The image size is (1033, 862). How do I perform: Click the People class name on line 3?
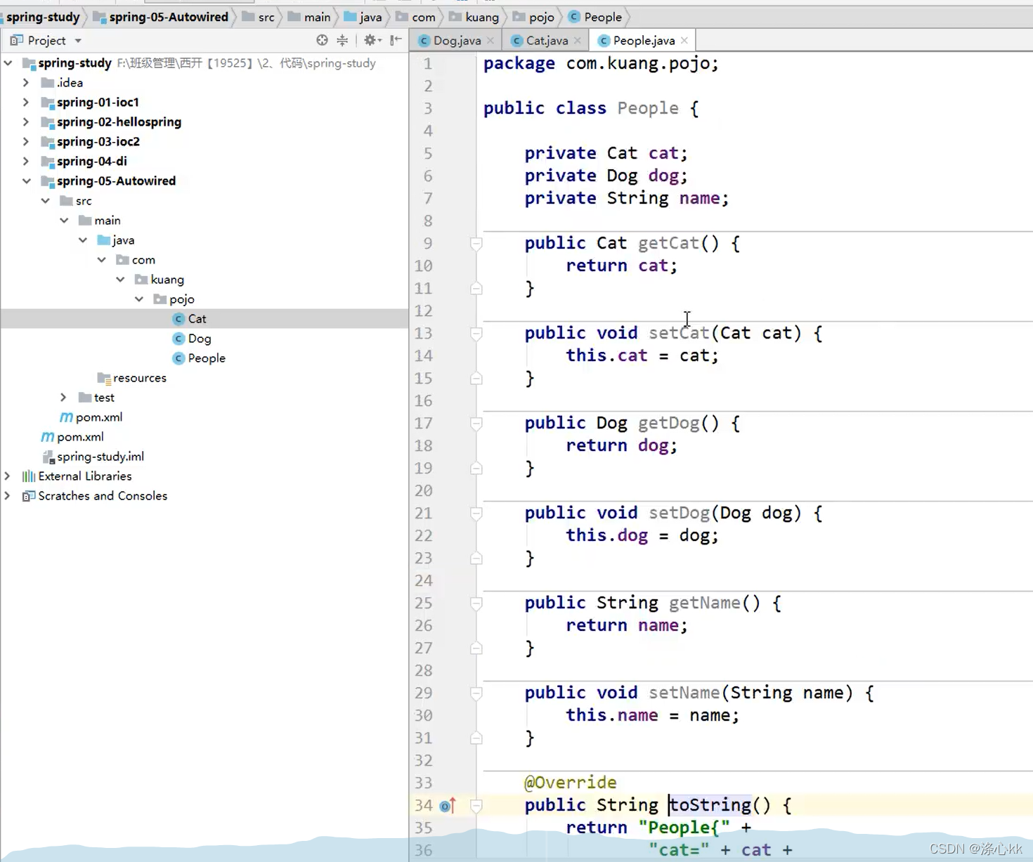pos(648,108)
